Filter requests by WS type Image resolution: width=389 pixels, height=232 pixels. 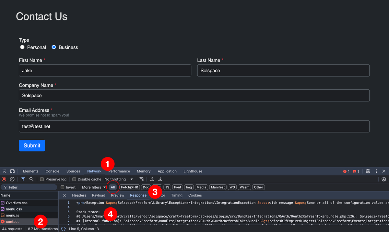pyautogui.click(x=232, y=187)
